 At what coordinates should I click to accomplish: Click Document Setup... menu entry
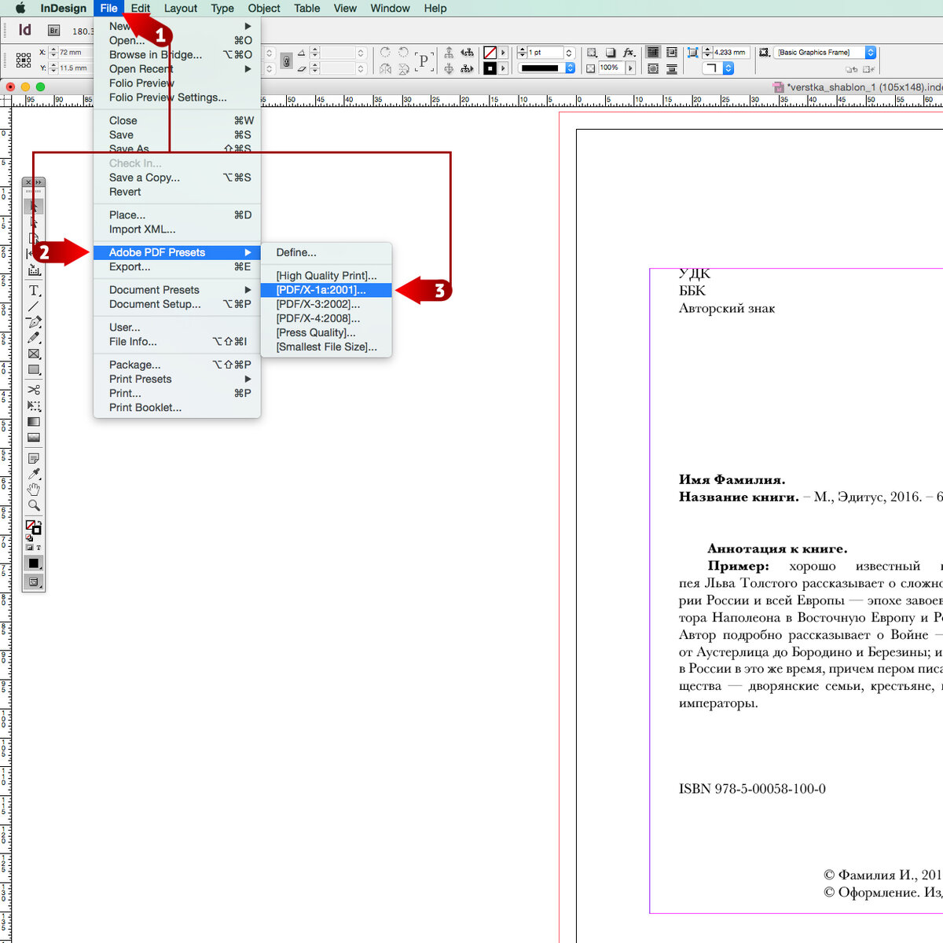tap(177, 304)
